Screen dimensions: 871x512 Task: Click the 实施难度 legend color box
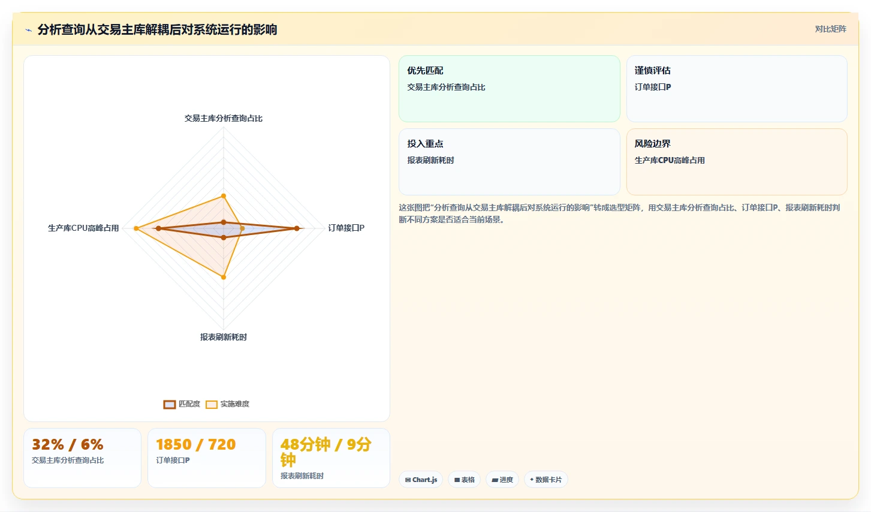[212, 405]
